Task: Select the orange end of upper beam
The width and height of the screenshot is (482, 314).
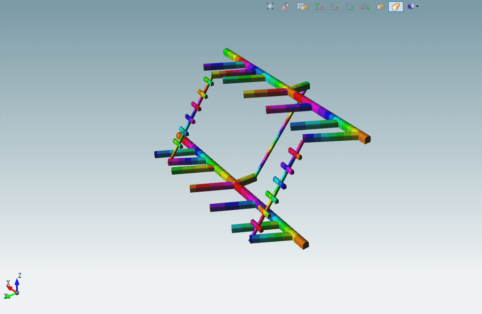Action: pyautogui.click(x=363, y=137)
